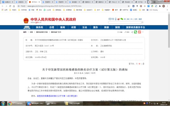The height and width of the screenshot is (133, 170).
Task: Open the 政策 navigation menu
Action: (x=74, y=27)
